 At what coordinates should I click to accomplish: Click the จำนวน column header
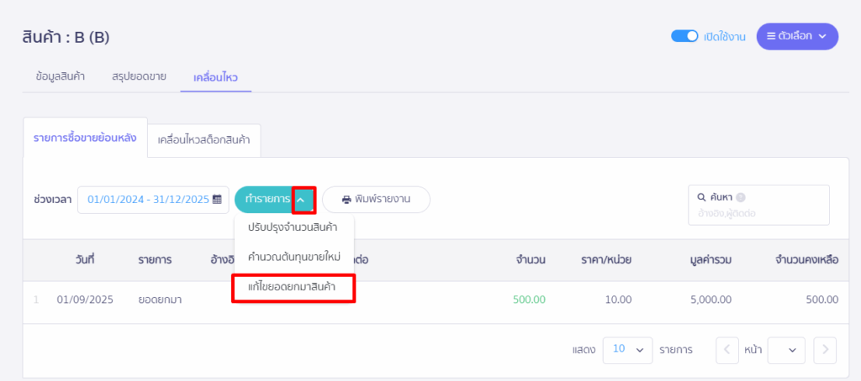point(531,260)
